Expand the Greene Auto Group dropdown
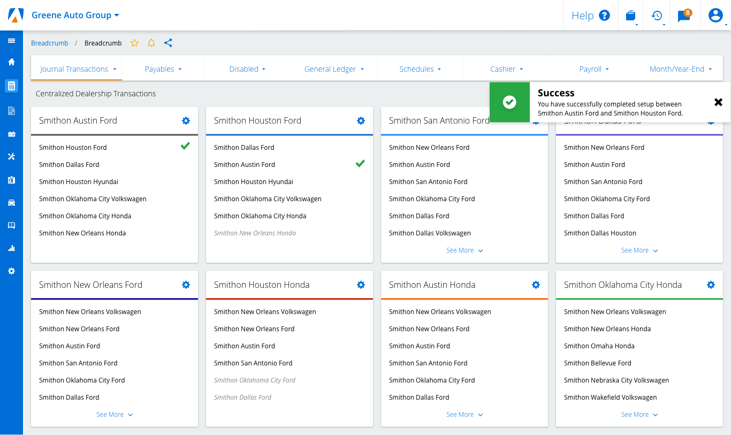Viewport: 731px width, 435px height. (75, 15)
